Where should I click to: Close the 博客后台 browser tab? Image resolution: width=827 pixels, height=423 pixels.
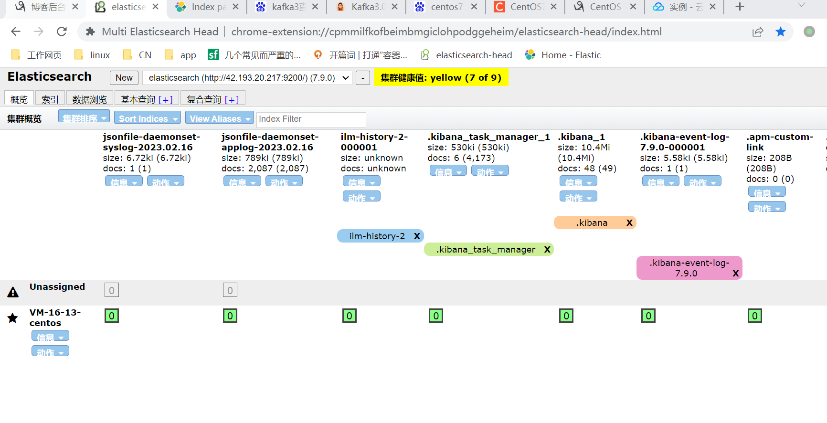(75, 7)
